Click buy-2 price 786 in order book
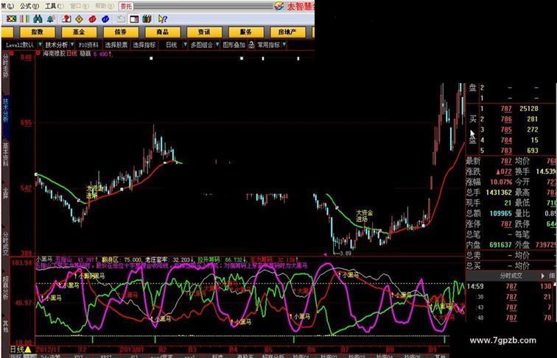 coord(506,119)
